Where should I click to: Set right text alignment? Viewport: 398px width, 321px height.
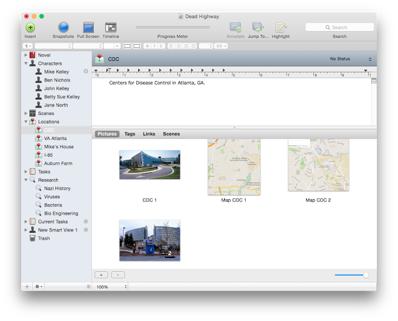tap(186, 46)
